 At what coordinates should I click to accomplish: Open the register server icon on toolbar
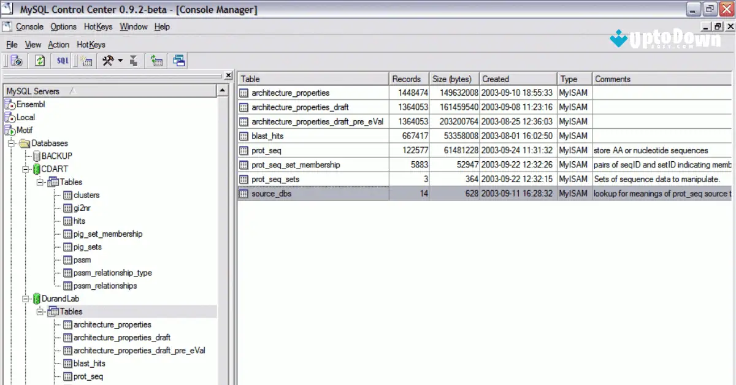pyautogui.click(x=15, y=60)
